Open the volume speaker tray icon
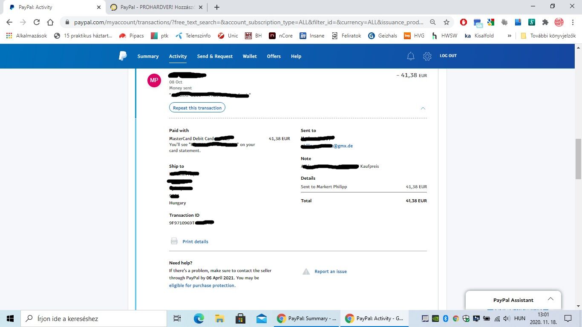The width and height of the screenshot is (582, 327). click(507, 318)
